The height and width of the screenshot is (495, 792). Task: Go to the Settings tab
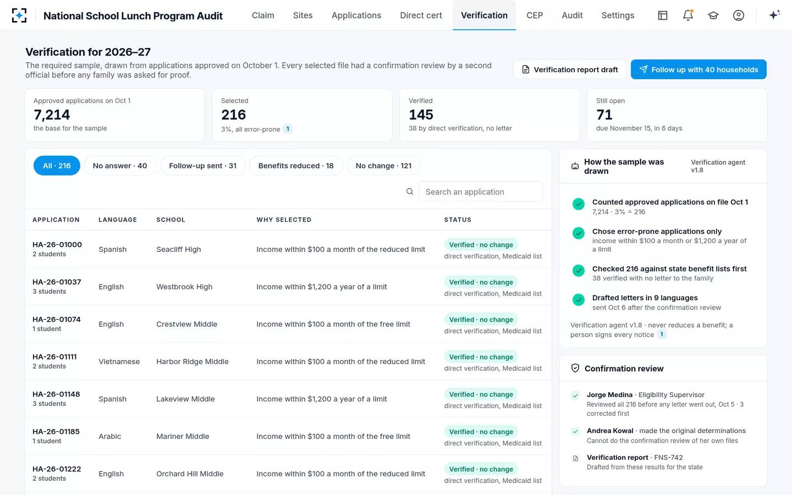click(618, 15)
